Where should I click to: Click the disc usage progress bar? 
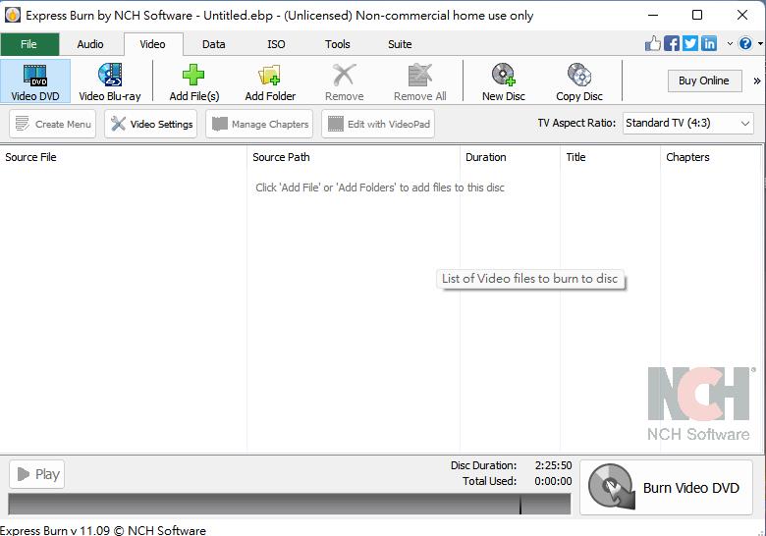tap(289, 504)
